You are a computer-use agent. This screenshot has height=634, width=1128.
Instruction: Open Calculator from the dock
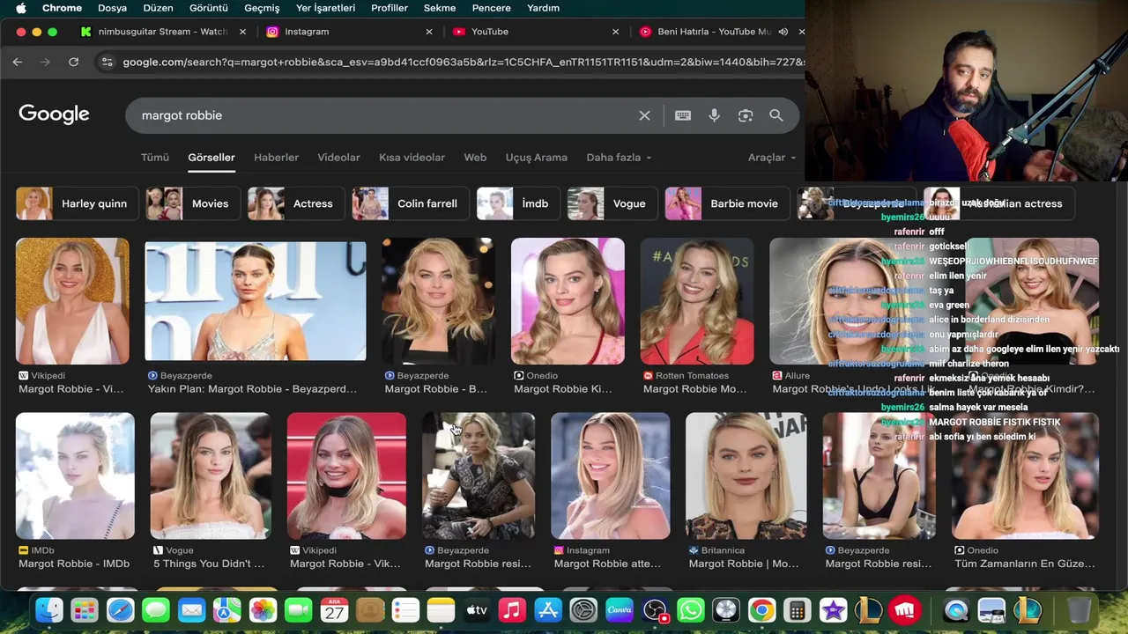798,609
